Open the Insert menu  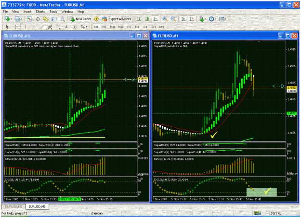click(27, 12)
